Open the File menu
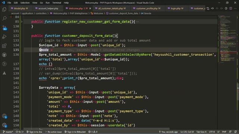The image size is (239, 134). pyautogui.click(x=9, y=3)
